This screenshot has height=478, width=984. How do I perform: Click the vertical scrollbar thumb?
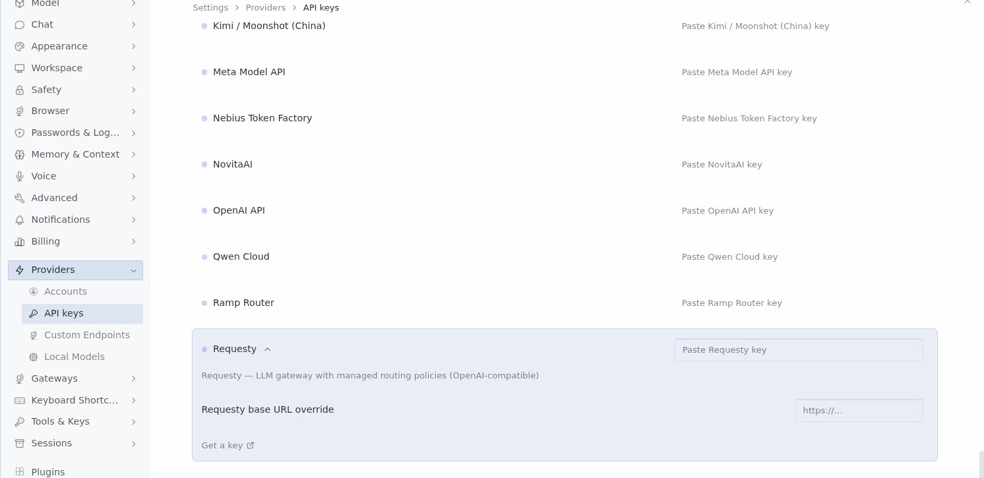(x=981, y=464)
